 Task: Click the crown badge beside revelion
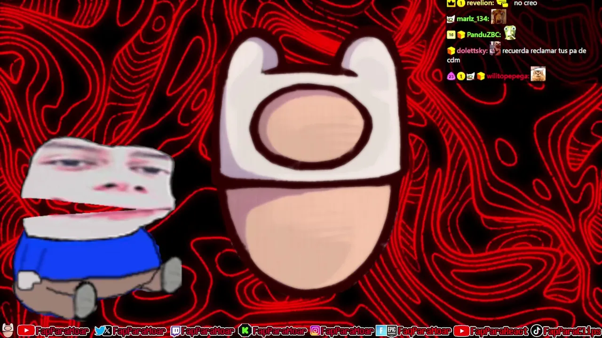click(451, 3)
